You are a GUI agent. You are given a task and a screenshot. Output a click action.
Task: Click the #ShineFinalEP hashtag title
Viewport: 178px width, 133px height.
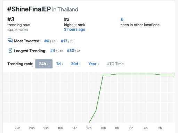29,9
